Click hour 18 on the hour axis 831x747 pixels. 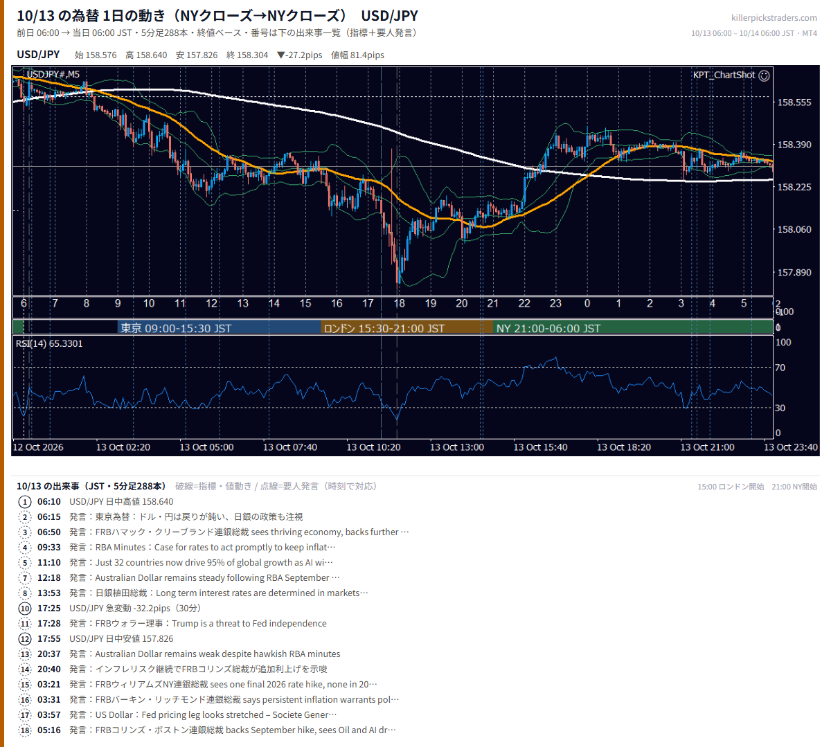tap(400, 303)
